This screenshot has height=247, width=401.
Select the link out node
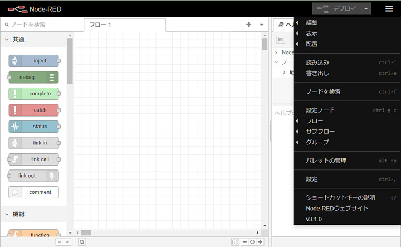pyautogui.click(x=34, y=176)
